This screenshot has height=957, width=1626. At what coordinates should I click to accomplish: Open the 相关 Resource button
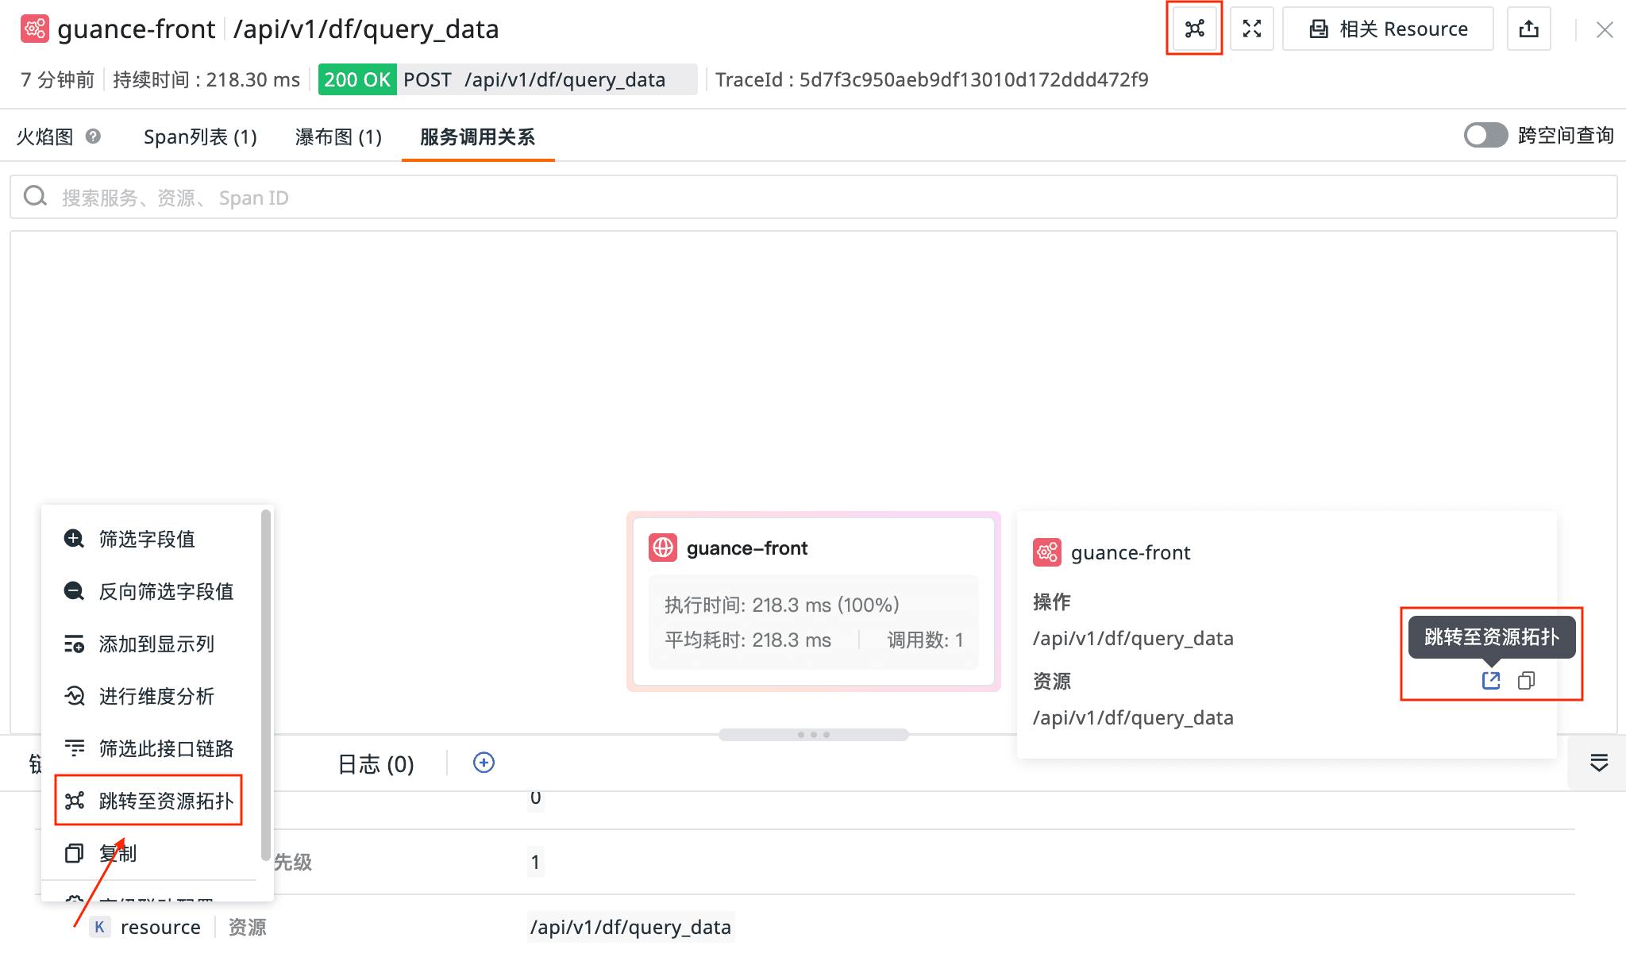click(x=1388, y=29)
